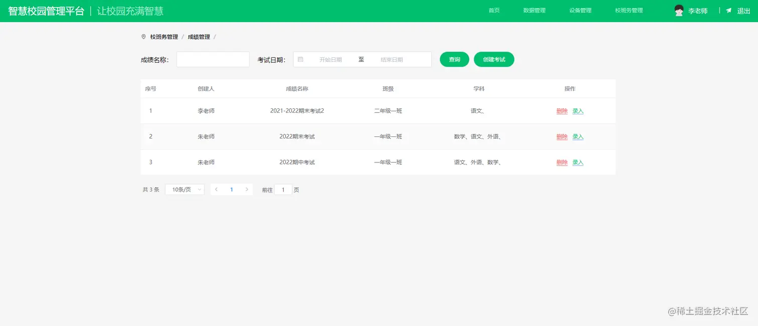The image size is (758, 326).
Task: Click the 2022期末考试 cell
Action: pos(297,136)
